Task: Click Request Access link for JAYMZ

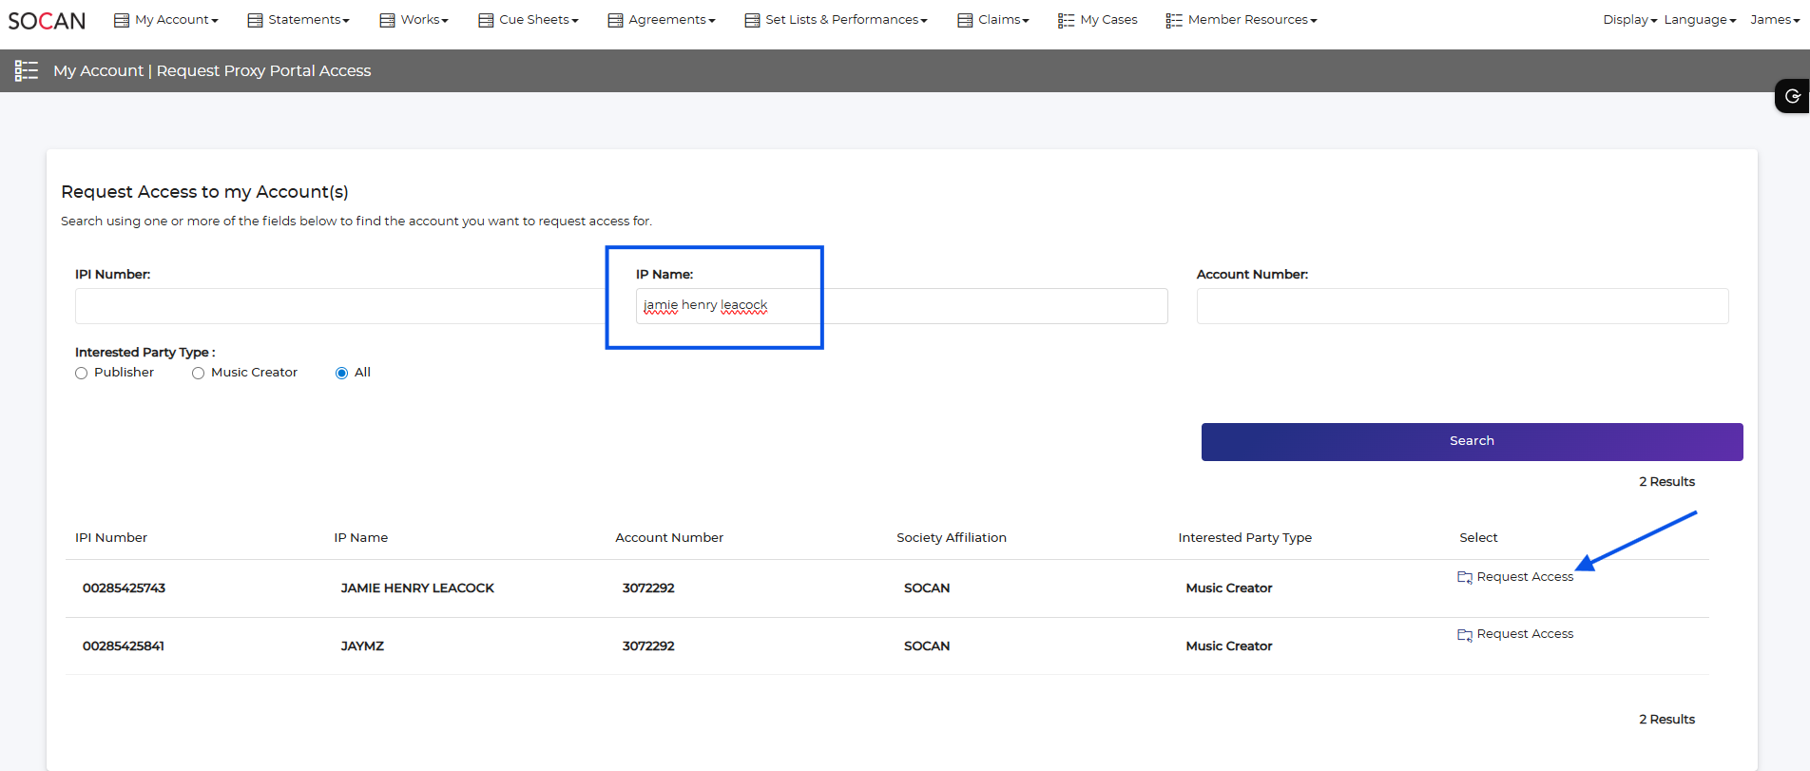Action: click(1525, 634)
